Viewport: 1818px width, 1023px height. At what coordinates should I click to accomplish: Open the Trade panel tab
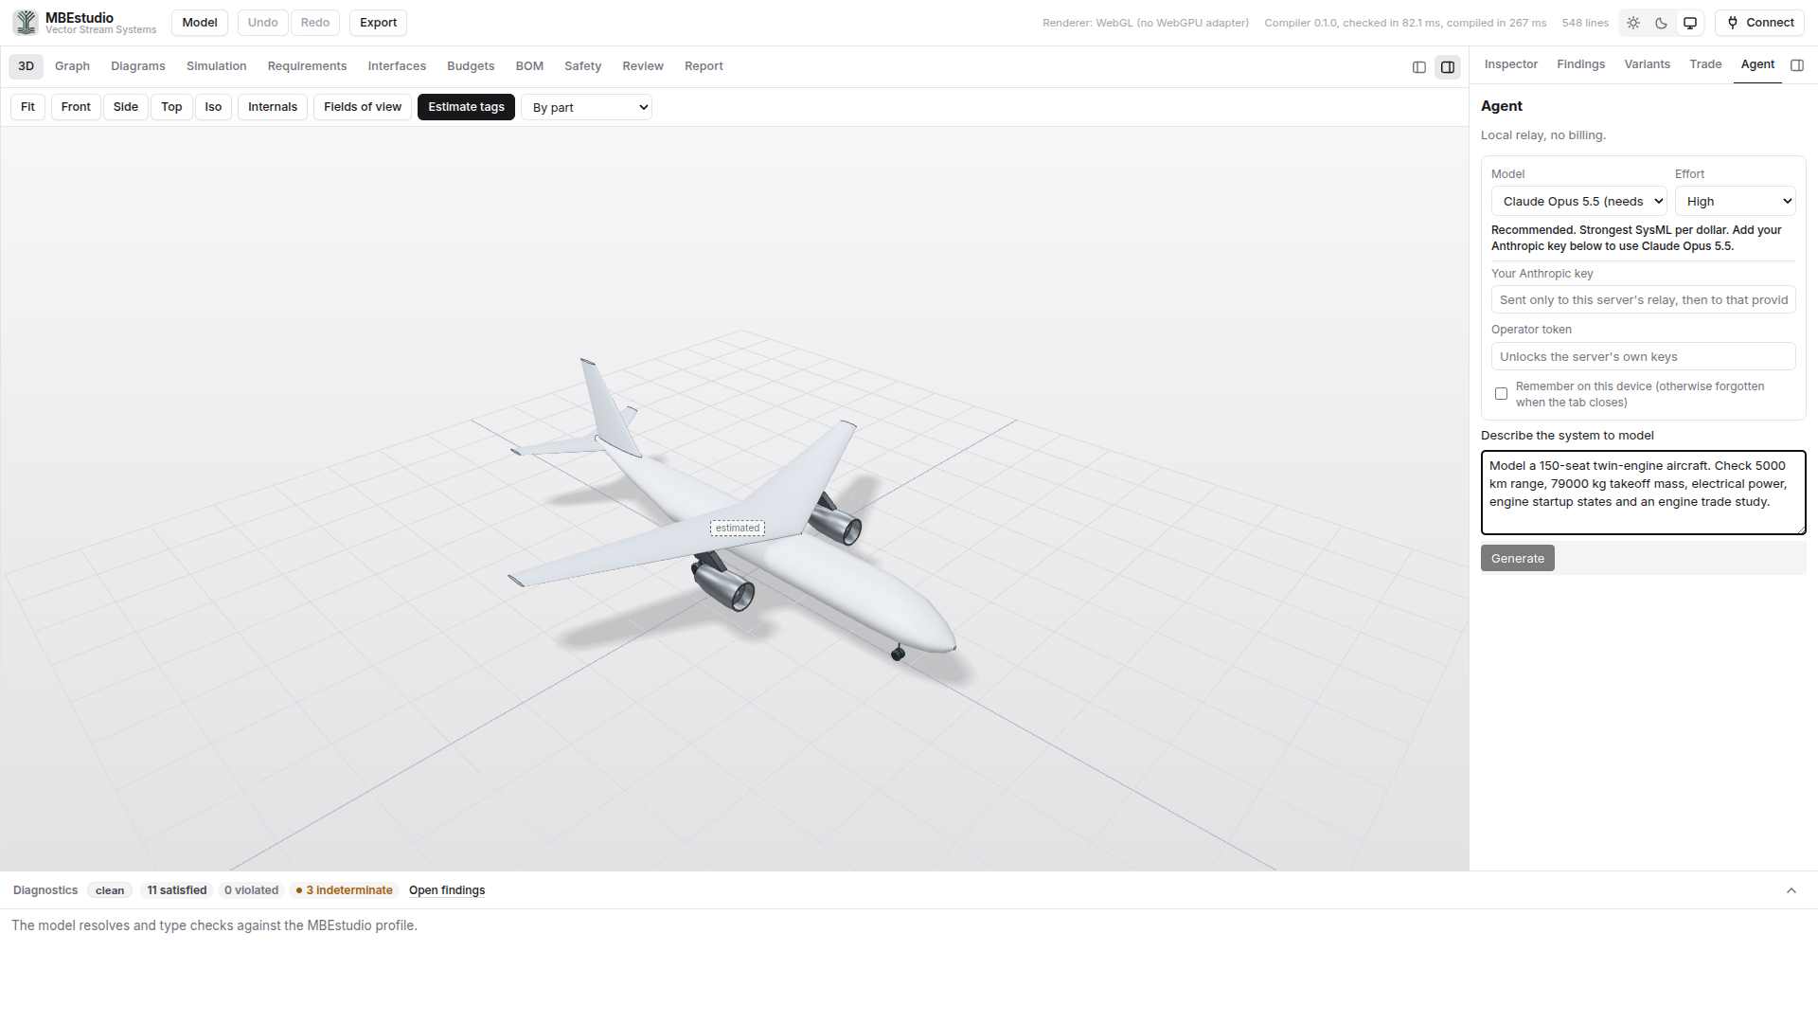(1705, 64)
